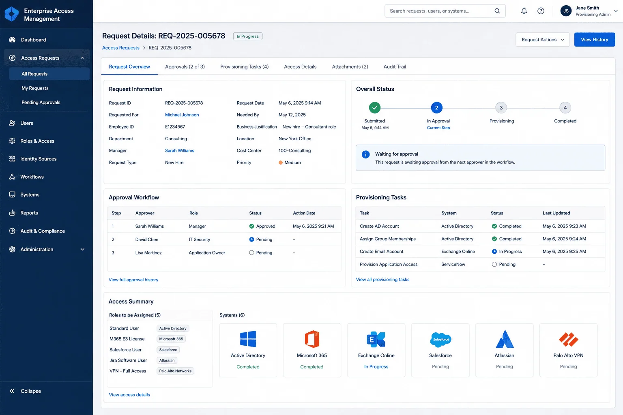The height and width of the screenshot is (415, 623).
Task: Select the Access Details tab
Action: (x=300, y=66)
